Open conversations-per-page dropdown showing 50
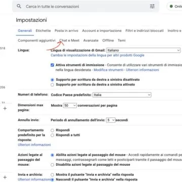Screen dimensions: 182x182 coord(70,106)
